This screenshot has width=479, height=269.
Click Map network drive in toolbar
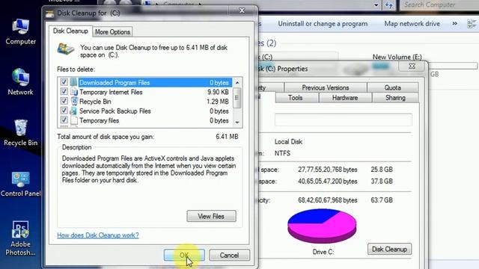tap(412, 23)
